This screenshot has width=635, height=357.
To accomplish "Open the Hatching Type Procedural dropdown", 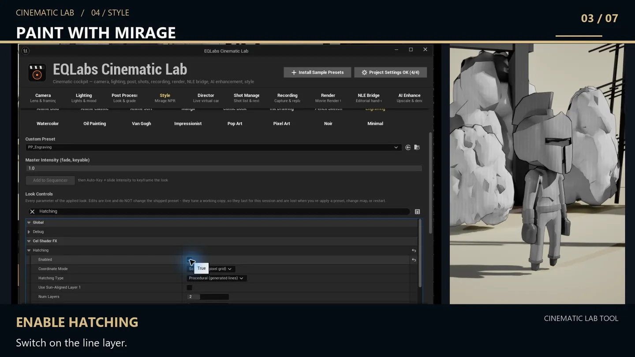I will pyautogui.click(x=217, y=278).
